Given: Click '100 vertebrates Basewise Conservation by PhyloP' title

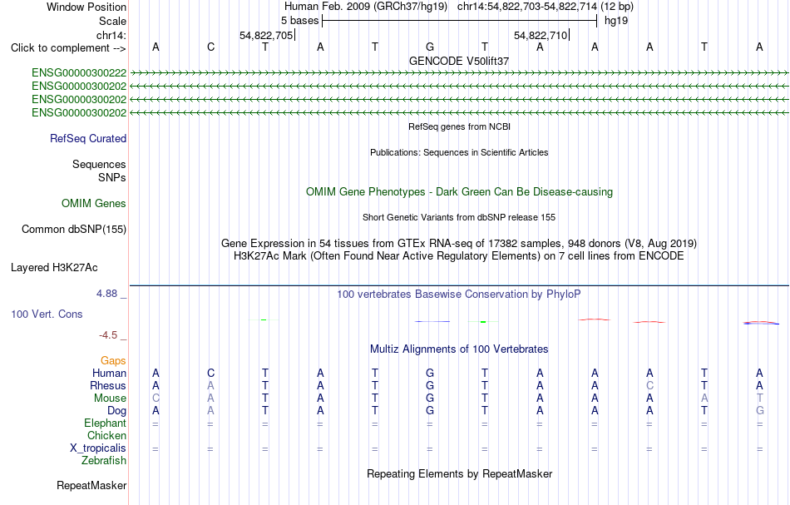Looking at the screenshot, I should 459,295.
